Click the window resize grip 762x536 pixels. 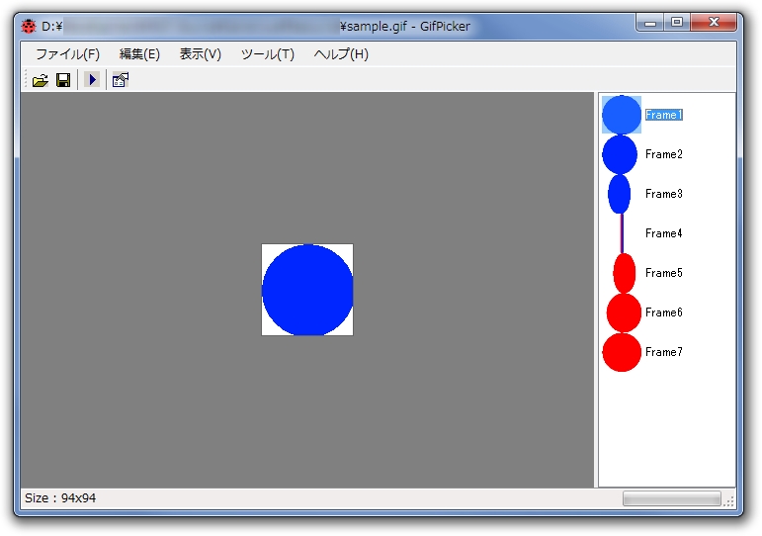[729, 501]
